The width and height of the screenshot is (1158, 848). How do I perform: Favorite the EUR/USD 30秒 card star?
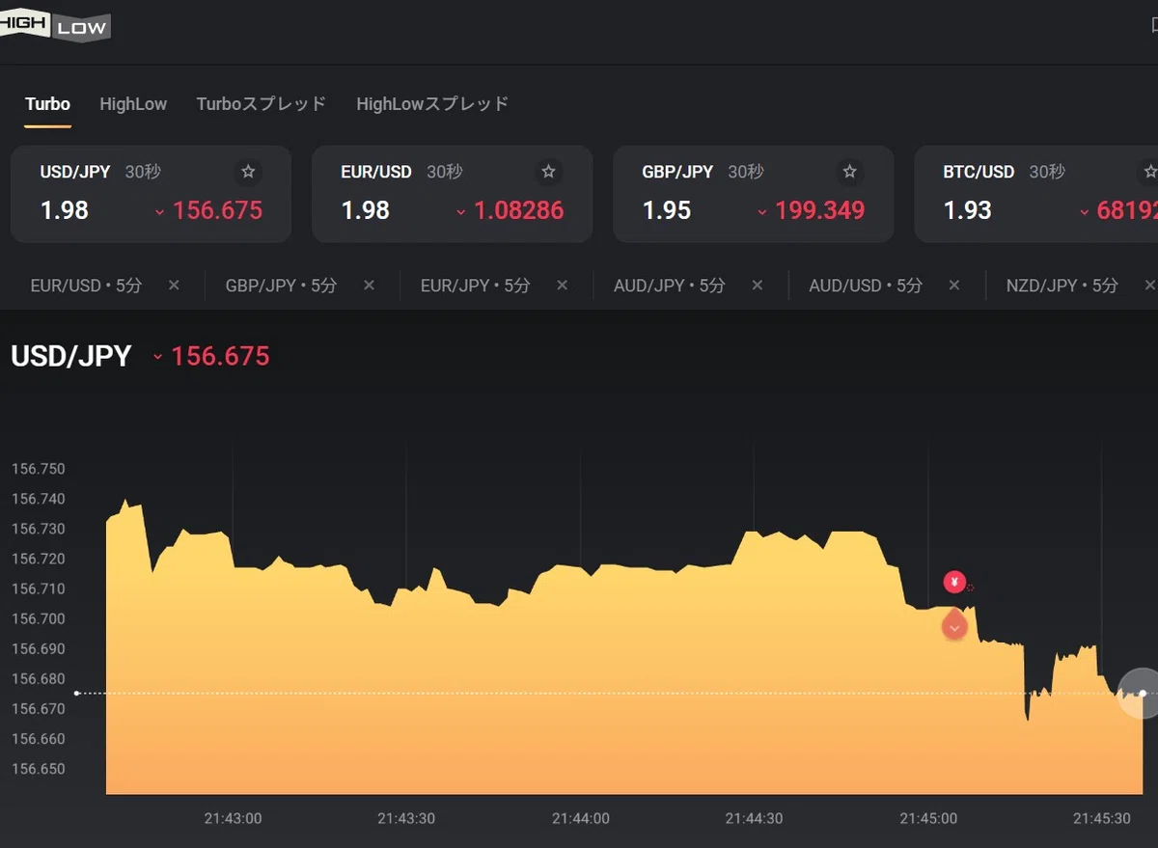549,172
